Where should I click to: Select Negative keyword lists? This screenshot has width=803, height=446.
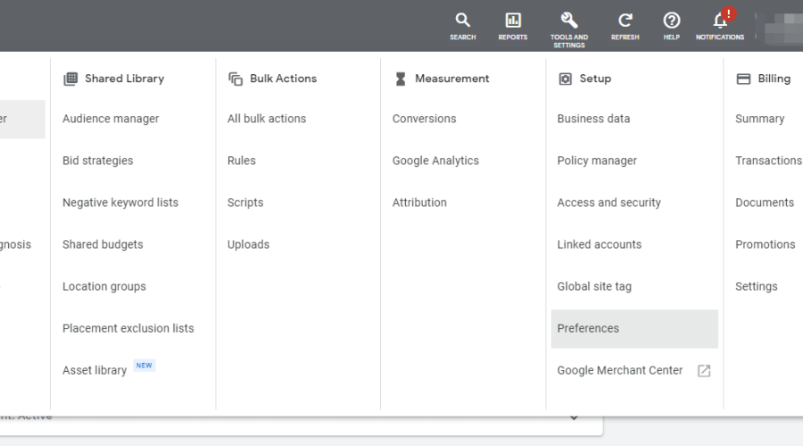point(120,202)
